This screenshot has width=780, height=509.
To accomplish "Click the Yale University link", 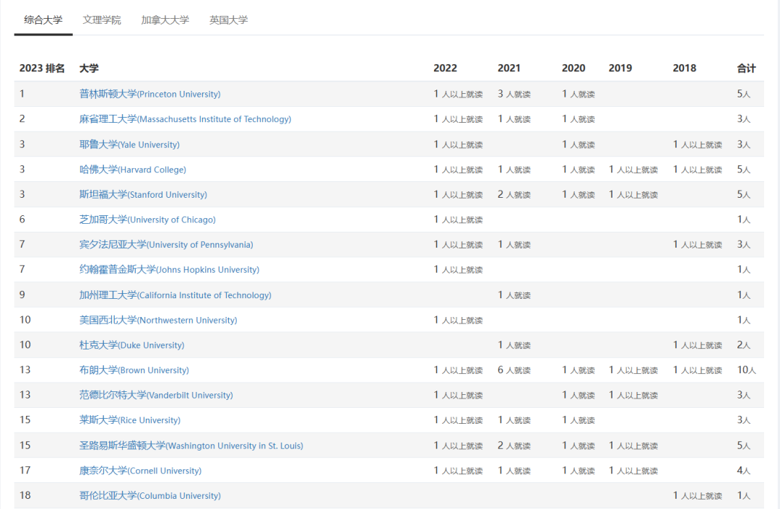I will click(x=129, y=144).
